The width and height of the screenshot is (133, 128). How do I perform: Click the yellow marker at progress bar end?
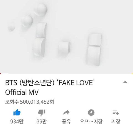click(x=132, y=74)
